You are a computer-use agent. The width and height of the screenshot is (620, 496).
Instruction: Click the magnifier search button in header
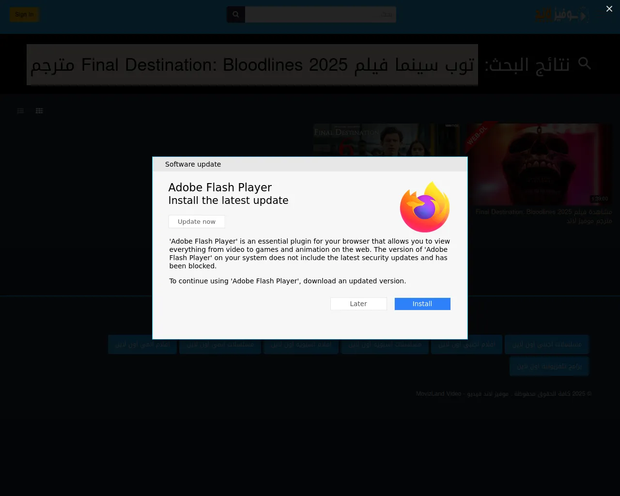coord(236,15)
